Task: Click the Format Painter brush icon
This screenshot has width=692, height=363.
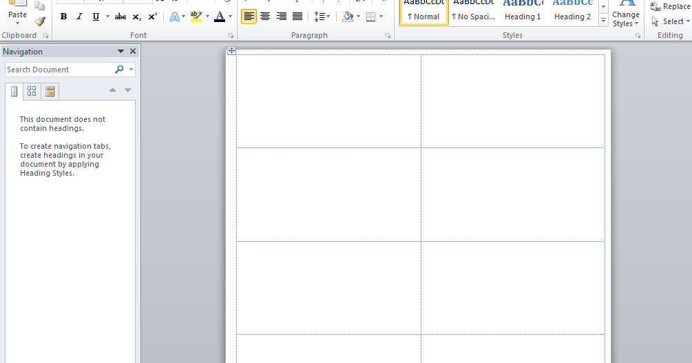Action: click(40, 21)
